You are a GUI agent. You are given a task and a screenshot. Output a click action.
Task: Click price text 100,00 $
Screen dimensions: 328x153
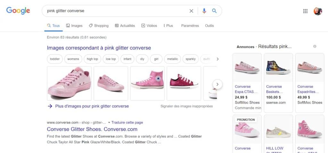274,97
